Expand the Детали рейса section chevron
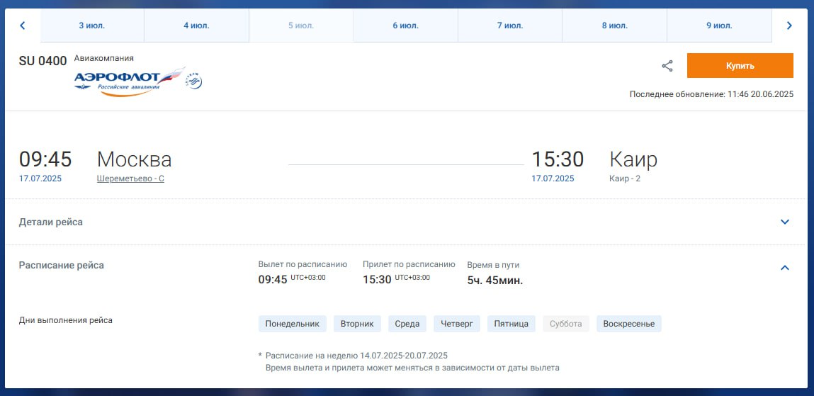 click(784, 222)
